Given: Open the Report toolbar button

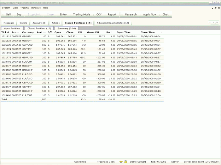Looking at the screenshot, I should [112, 14].
